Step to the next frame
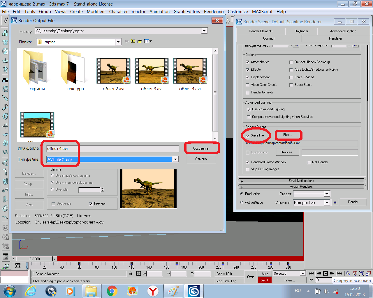 point(332,274)
